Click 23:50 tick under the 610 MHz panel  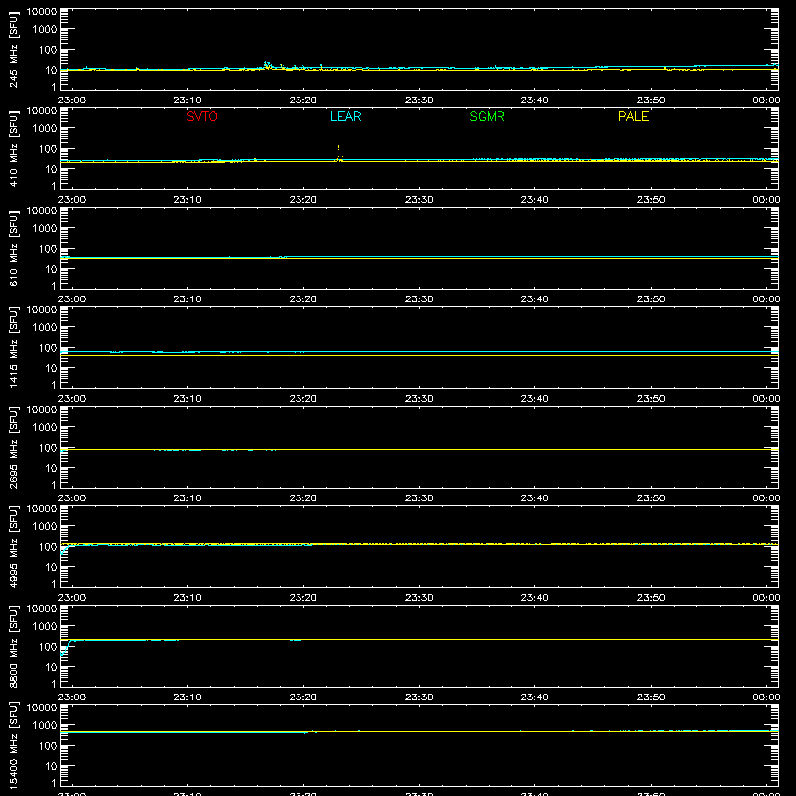point(651,299)
